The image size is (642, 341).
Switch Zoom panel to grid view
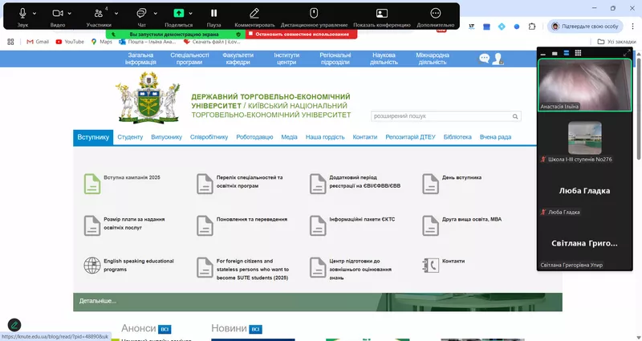tap(578, 53)
